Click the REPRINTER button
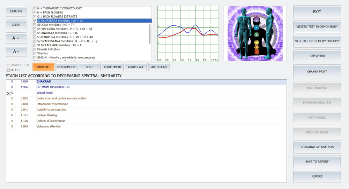This screenshot has height=189, width=349. click(x=317, y=56)
